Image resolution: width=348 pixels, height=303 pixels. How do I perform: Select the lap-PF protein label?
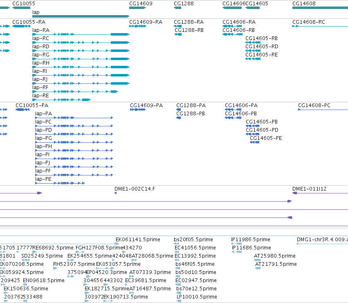pos(43,171)
